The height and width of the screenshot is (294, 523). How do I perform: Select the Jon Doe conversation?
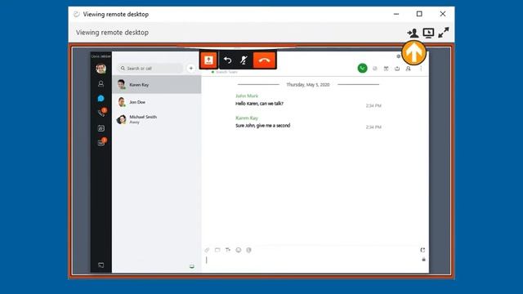[156, 102]
